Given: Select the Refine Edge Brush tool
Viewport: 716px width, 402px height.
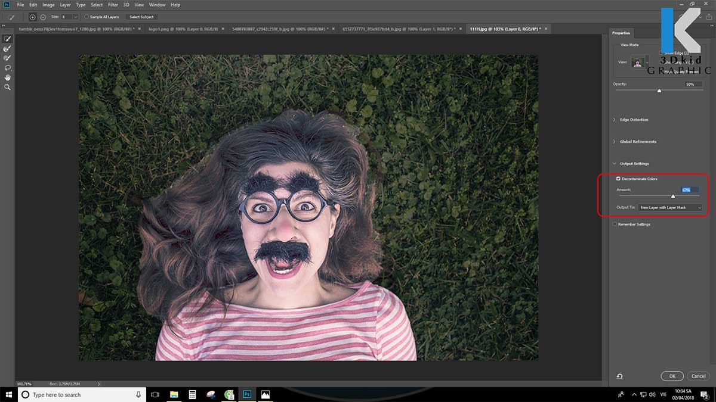Looking at the screenshot, I should point(8,48).
